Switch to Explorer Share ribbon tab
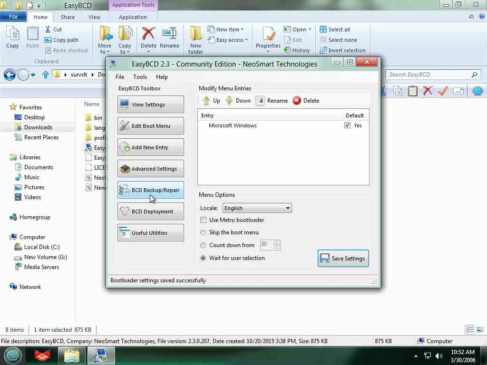The height and width of the screenshot is (365, 487). [68, 17]
